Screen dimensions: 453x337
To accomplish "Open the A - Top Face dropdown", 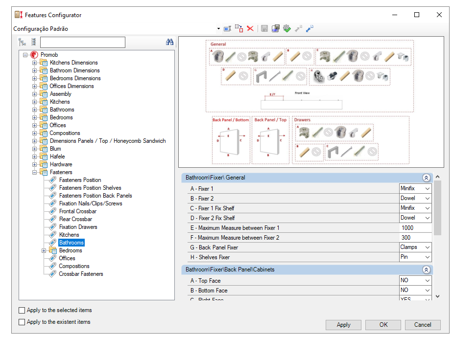I will [428, 281].
